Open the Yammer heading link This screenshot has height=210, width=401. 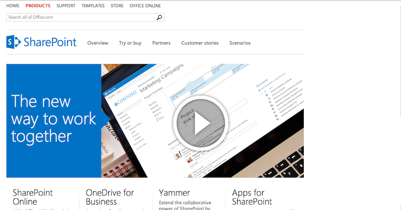174,192
